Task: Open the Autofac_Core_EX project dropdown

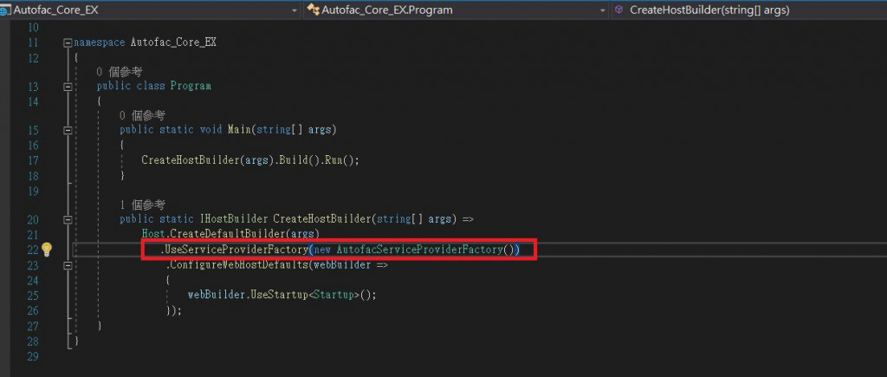Action: (x=150, y=10)
